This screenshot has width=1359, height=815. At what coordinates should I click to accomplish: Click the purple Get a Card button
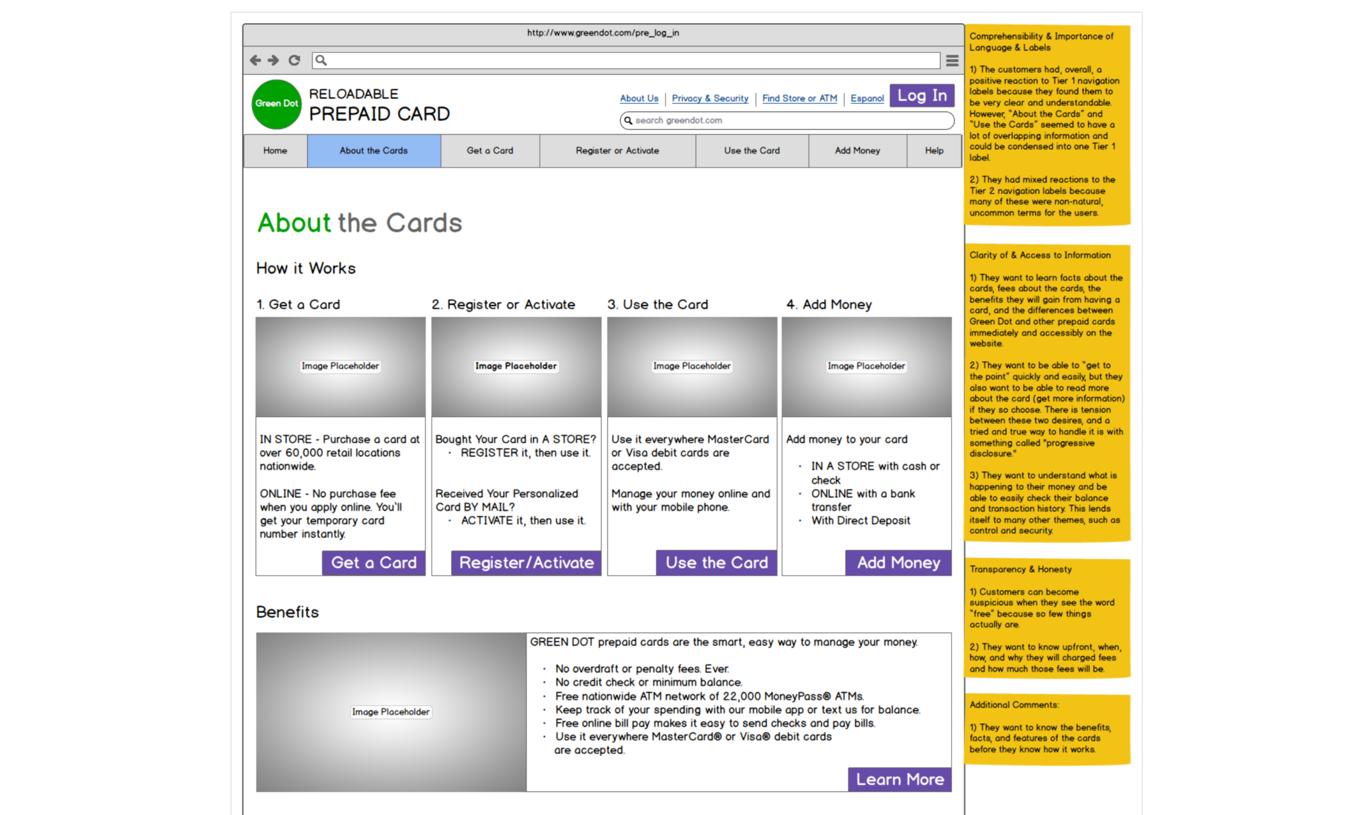point(374,562)
